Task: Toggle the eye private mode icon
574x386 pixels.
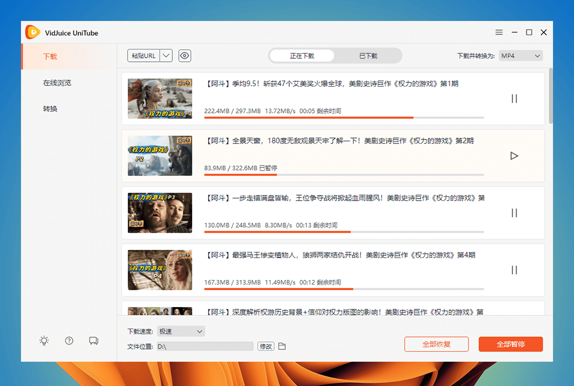Action: (x=185, y=56)
